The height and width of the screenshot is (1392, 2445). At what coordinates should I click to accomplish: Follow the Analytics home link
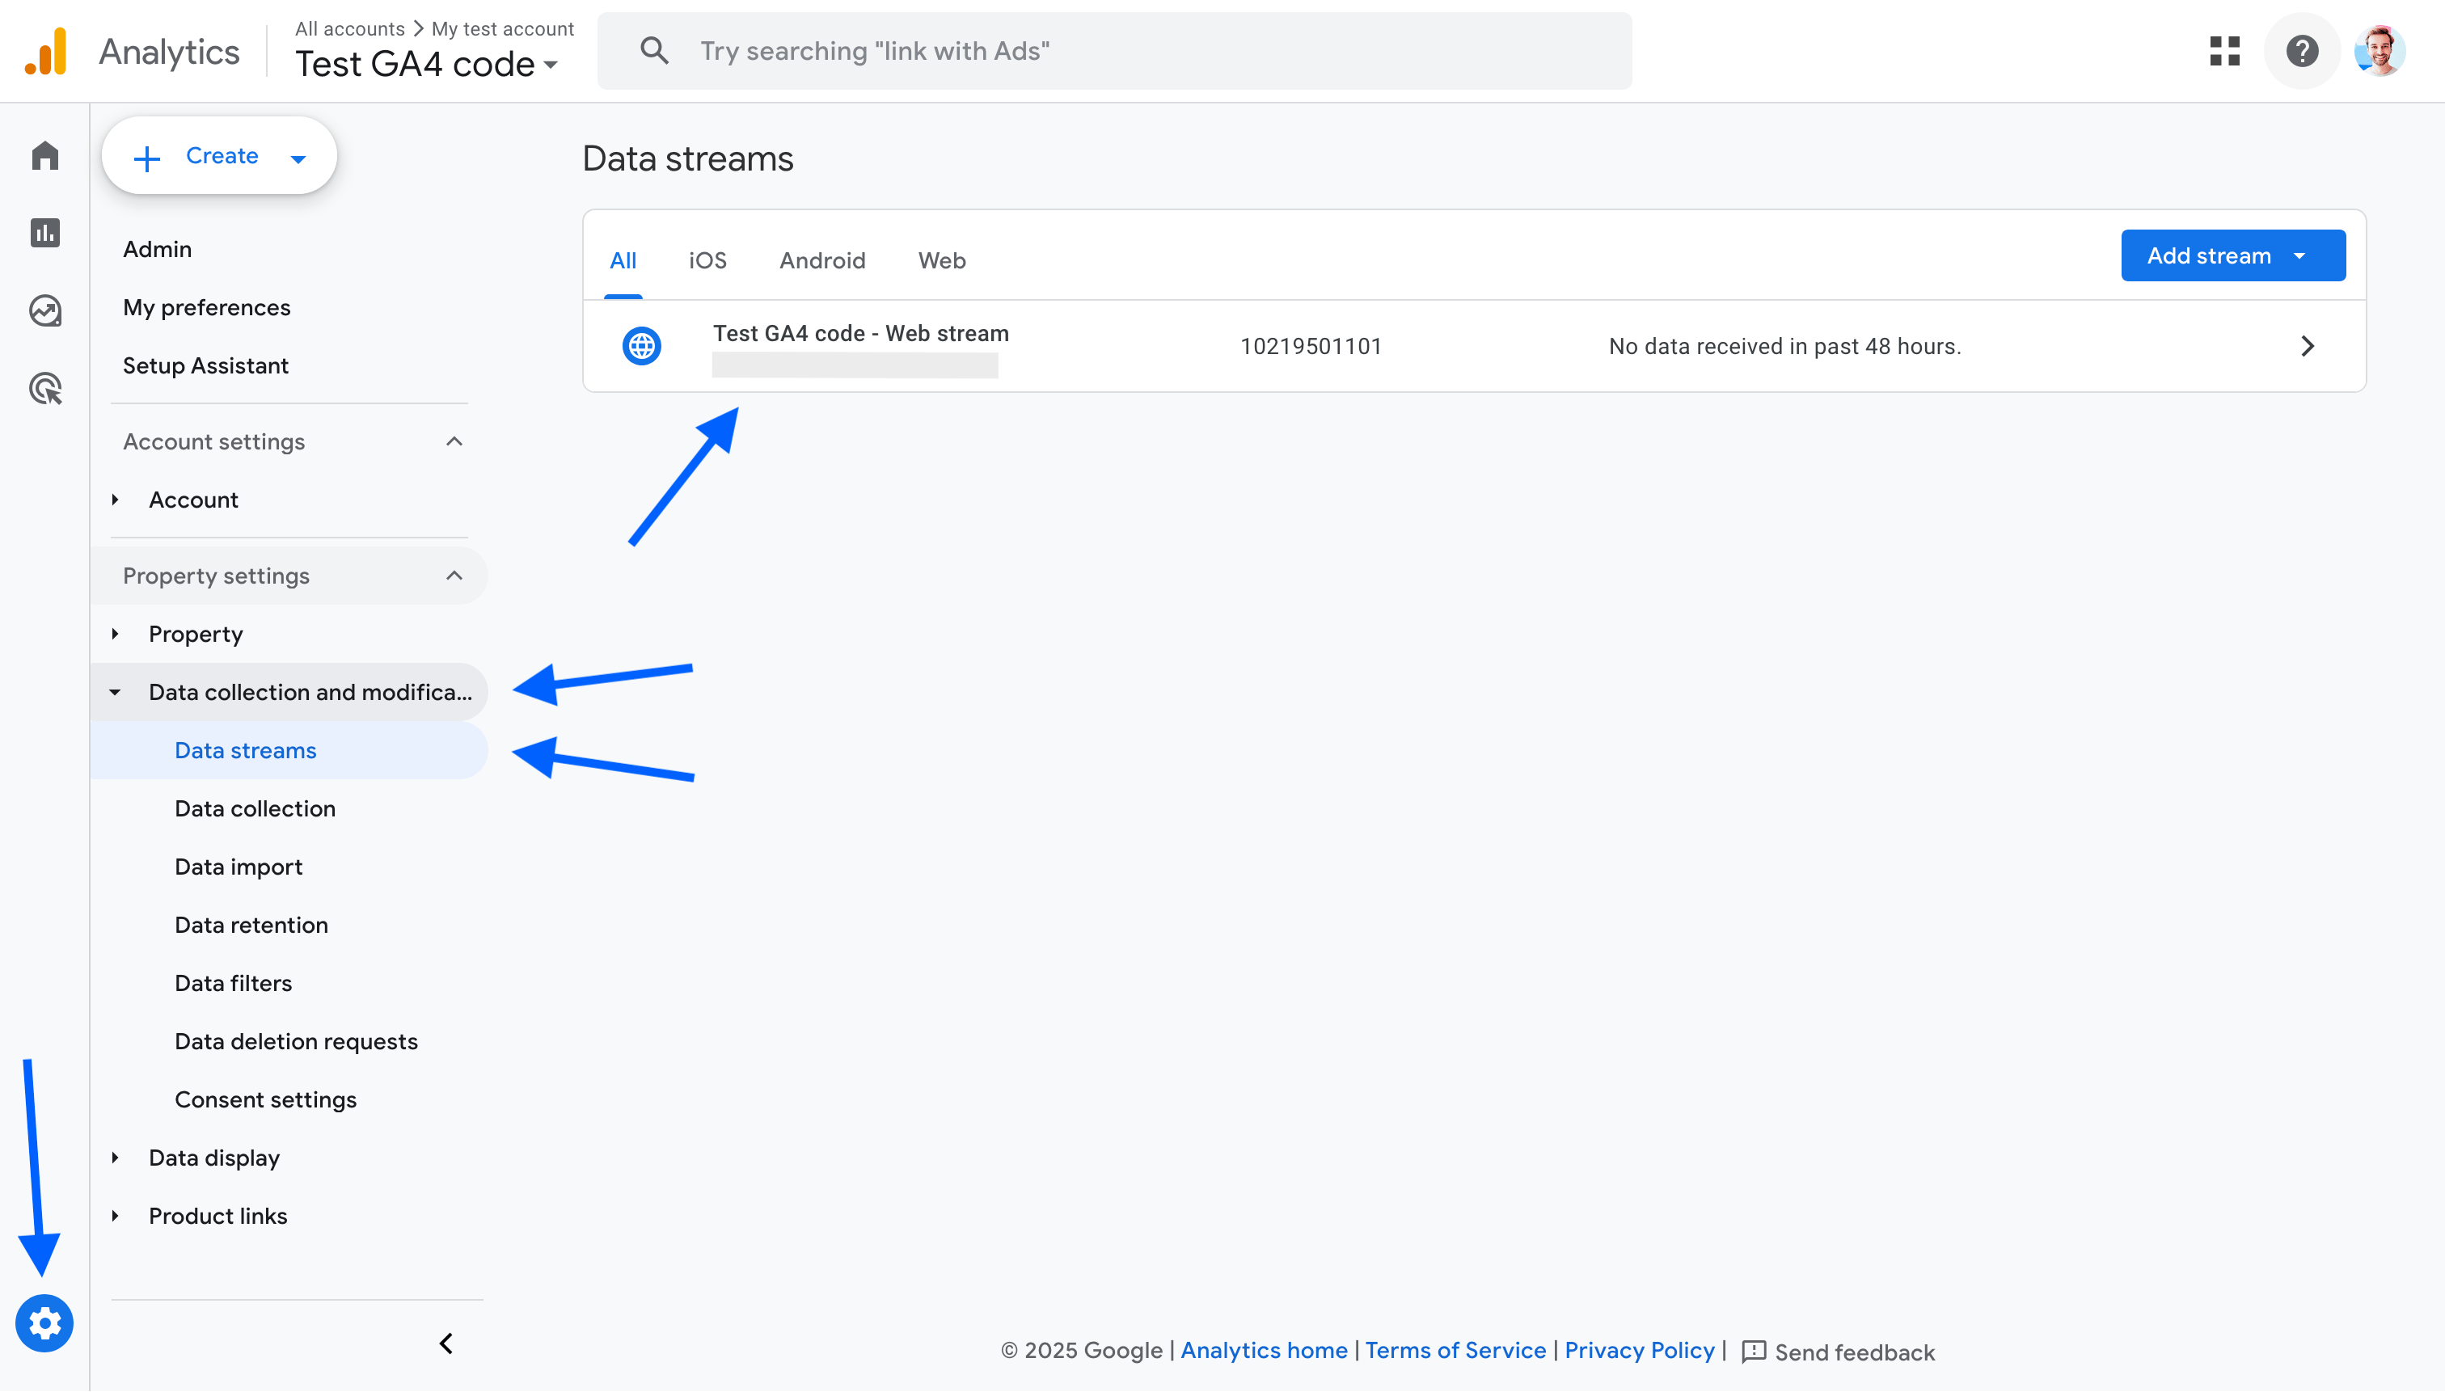point(1264,1350)
